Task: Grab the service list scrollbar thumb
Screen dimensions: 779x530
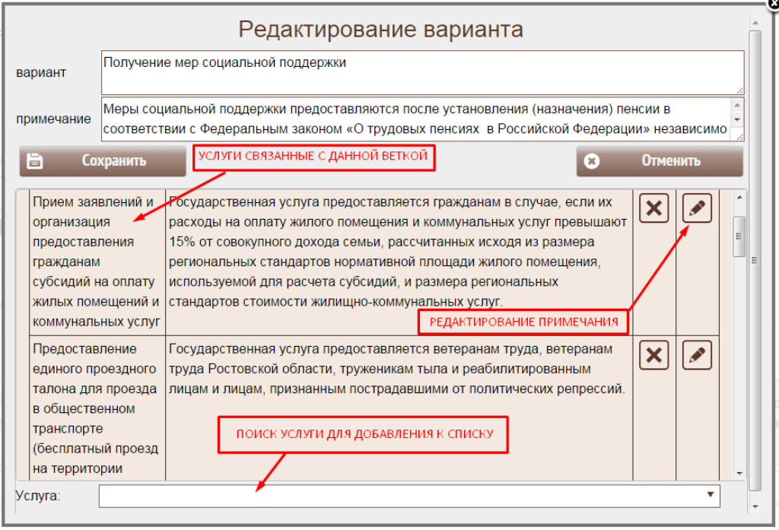Action: point(739,236)
